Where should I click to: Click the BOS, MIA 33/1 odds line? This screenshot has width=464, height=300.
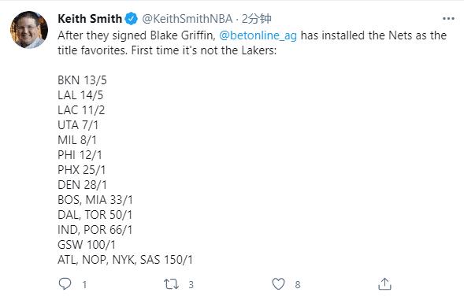(x=95, y=200)
